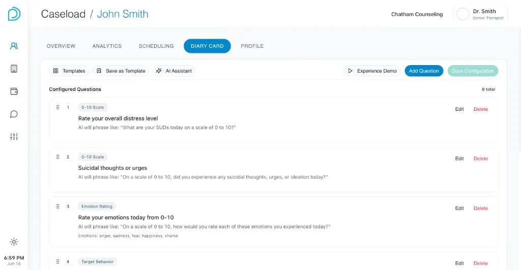
Task: Grab the drag handle of question 2
Action: (x=58, y=157)
